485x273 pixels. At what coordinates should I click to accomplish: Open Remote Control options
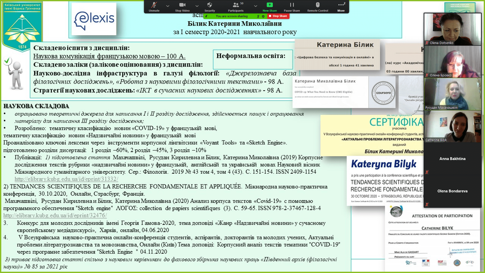point(318,5)
